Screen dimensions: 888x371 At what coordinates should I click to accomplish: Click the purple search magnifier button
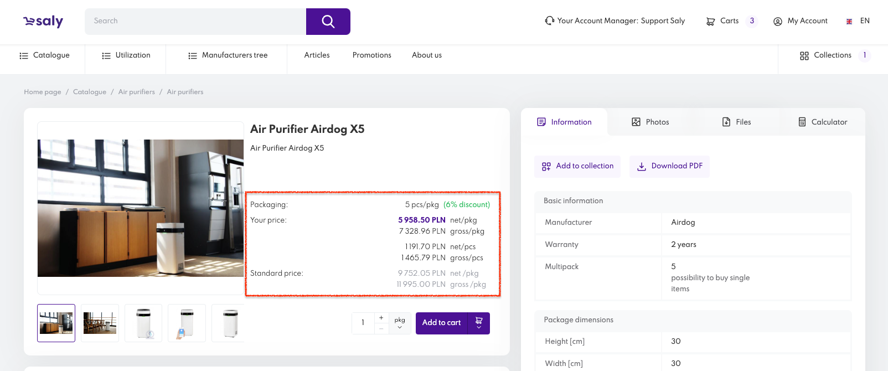(x=328, y=22)
